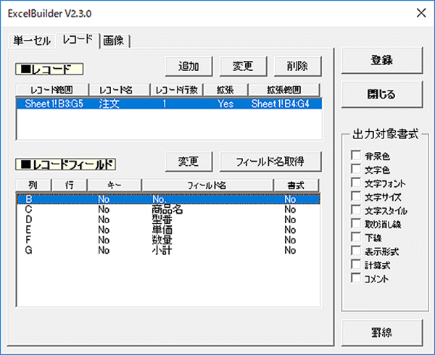Enable the 文字サイズ checkbox
Screen dimensions: 435x355
(356, 196)
